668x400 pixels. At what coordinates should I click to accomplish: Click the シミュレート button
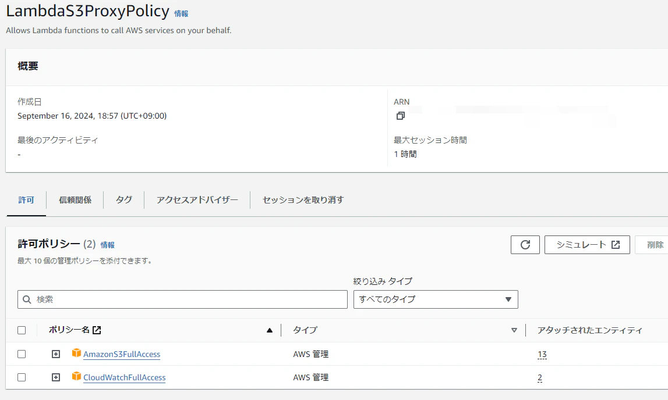[587, 245]
